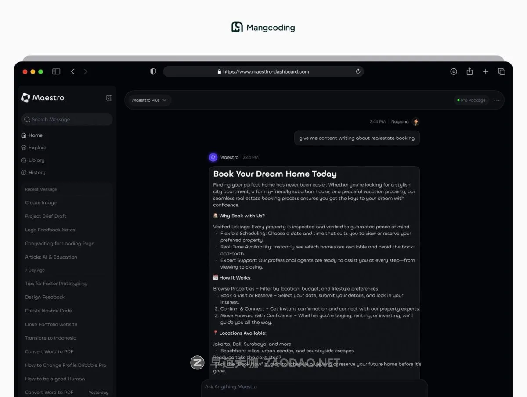Collapse the Maestro sidebar panel icon

109,98
